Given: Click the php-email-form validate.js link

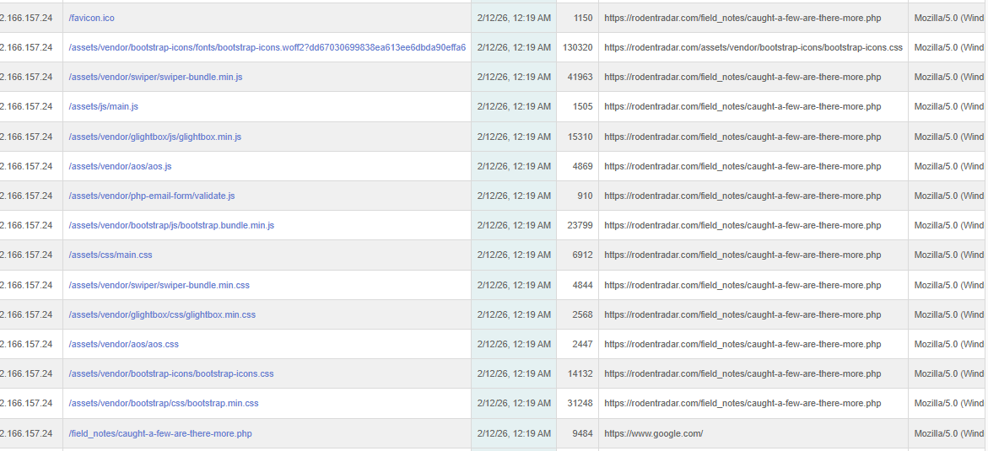Looking at the screenshot, I should (x=151, y=196).
